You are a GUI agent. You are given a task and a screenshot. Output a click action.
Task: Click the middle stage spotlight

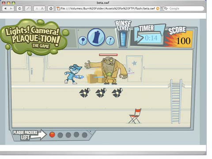pos(101,93)
